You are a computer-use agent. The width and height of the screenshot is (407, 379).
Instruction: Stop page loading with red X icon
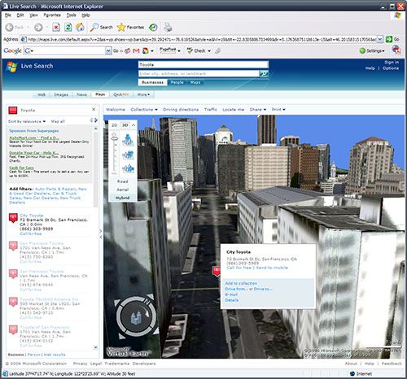point(56,27)
